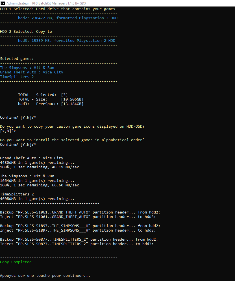Click the green Copy Completed message
Image resolution: width=235 pixels, height=281 pixels.
click(x=19, y=262)
